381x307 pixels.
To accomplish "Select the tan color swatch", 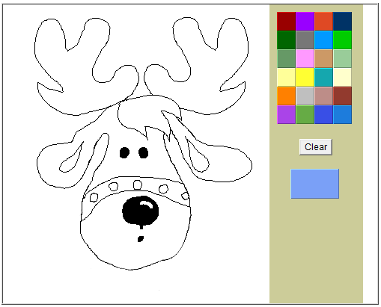I will tap(323, 58).
